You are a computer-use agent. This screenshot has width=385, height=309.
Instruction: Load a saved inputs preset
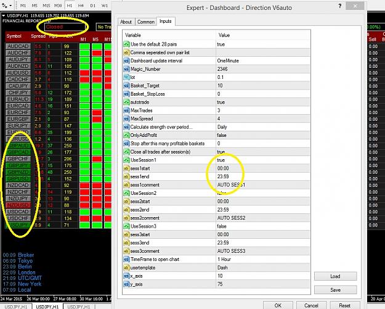(335, 276)
